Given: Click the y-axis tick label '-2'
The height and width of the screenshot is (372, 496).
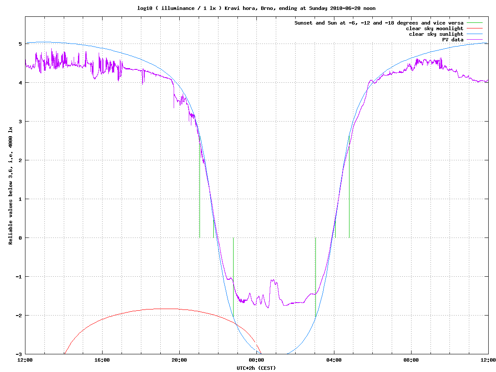Looking at the screenshot, I should (19, 316).
